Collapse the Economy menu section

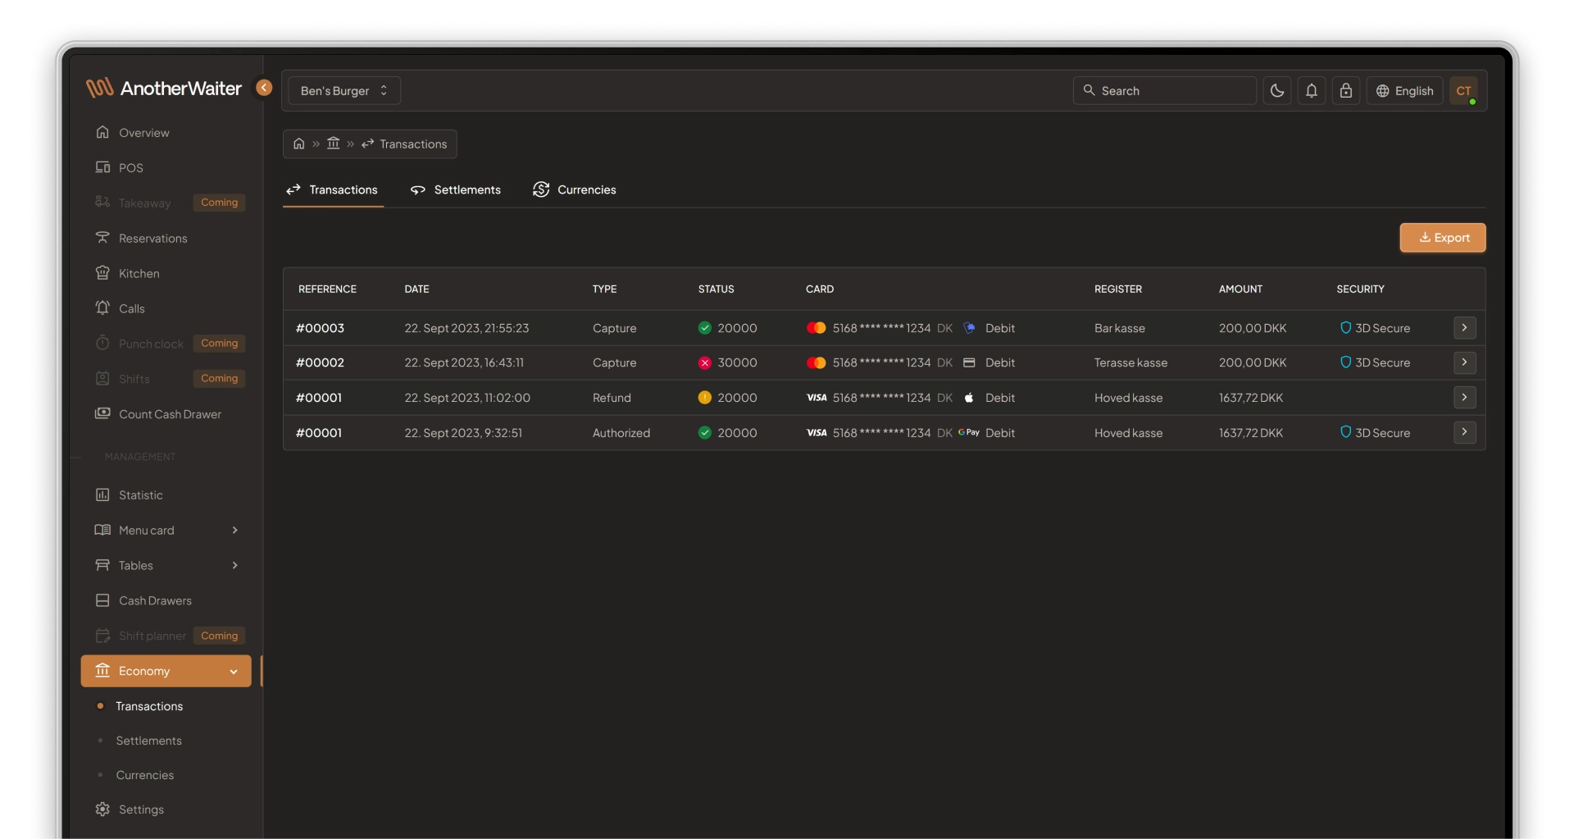[x=166, y=671]
